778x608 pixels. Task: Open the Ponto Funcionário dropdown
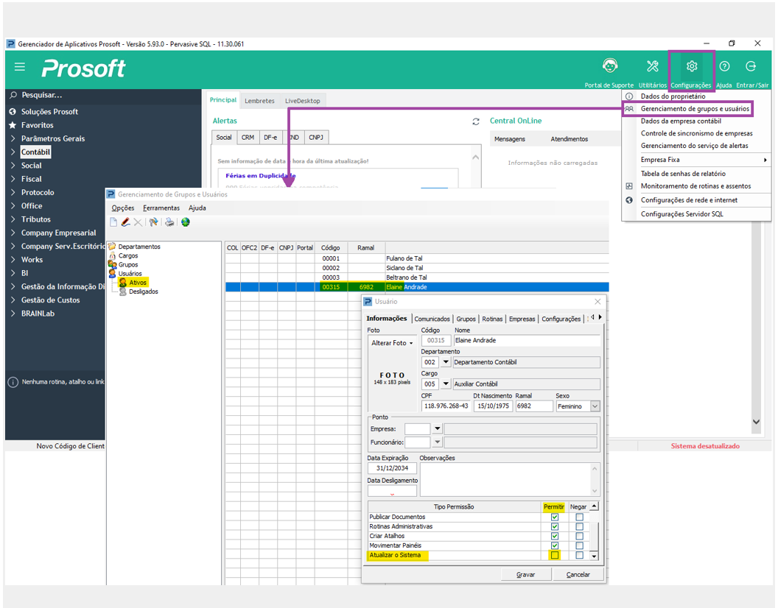pos(437,442)
